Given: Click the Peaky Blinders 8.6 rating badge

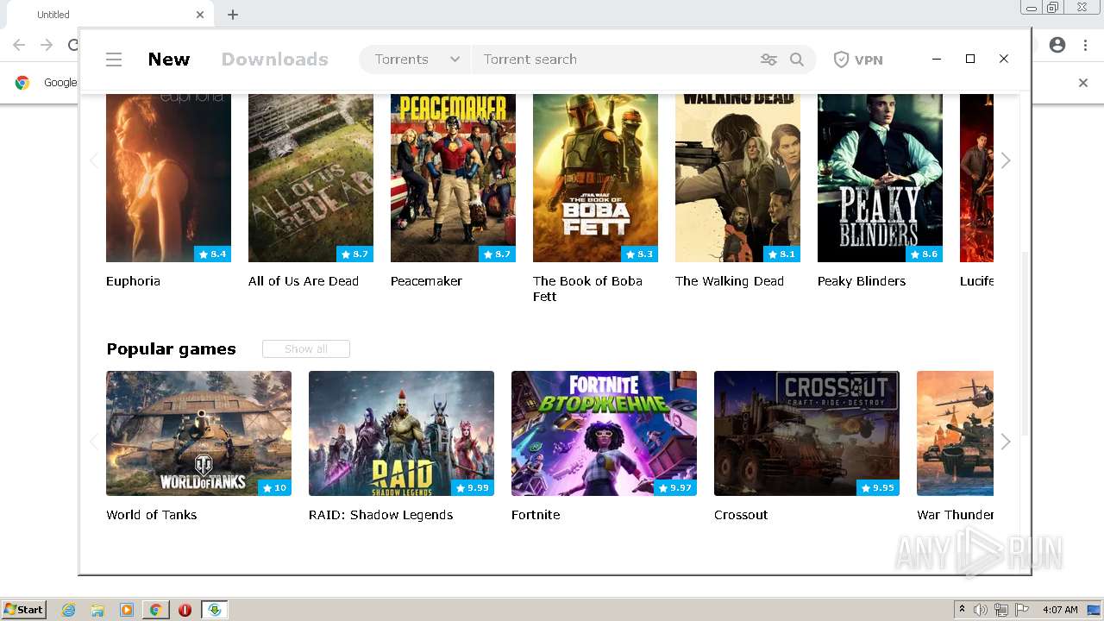Looking at the screenshot, I should click(x=924, y=254).
